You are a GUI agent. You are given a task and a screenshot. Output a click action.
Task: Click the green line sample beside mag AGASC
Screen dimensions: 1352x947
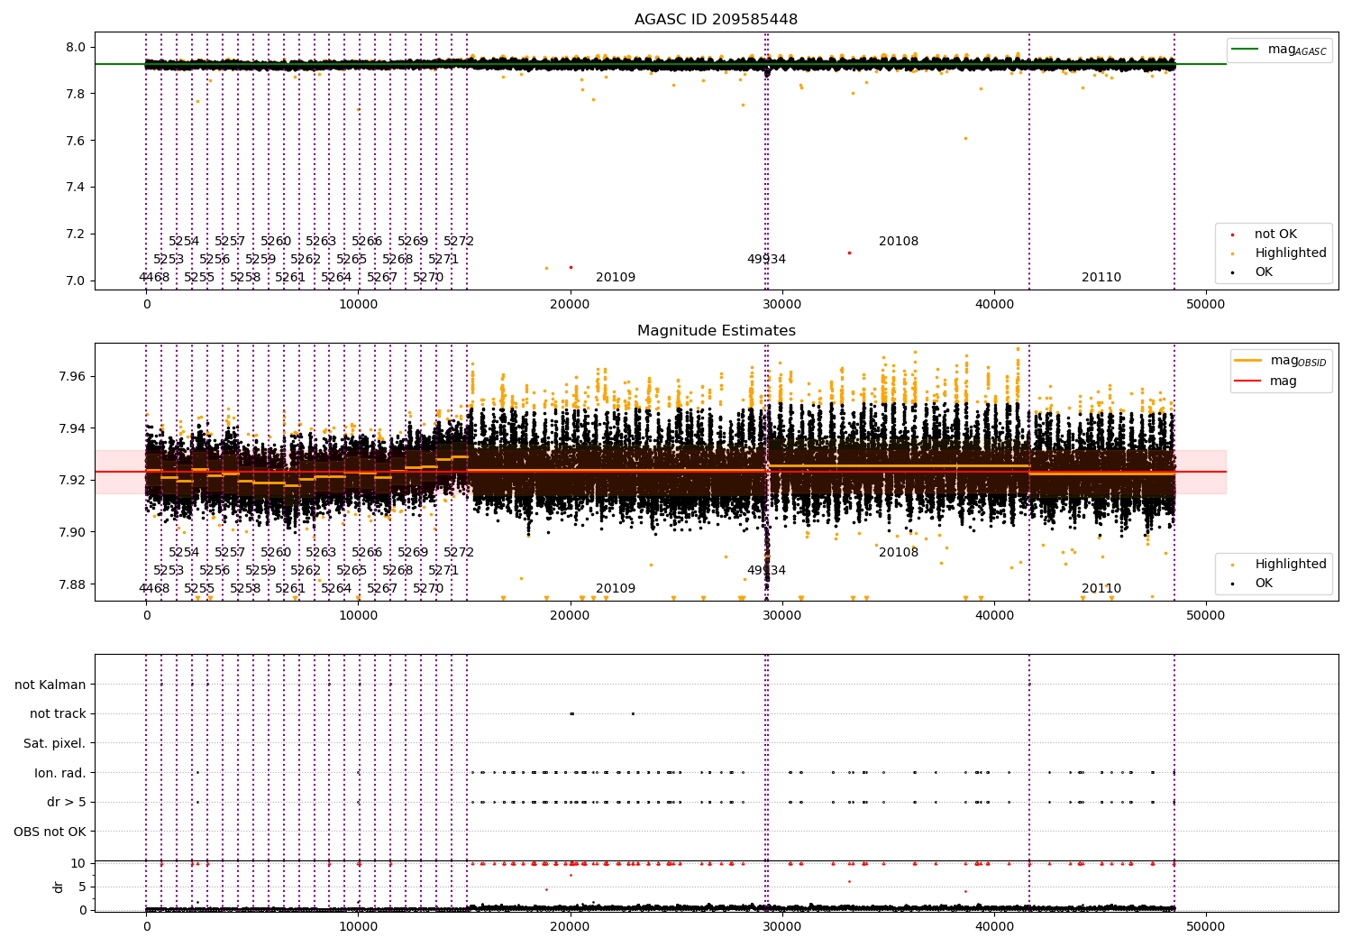(x=1245, y=49)
